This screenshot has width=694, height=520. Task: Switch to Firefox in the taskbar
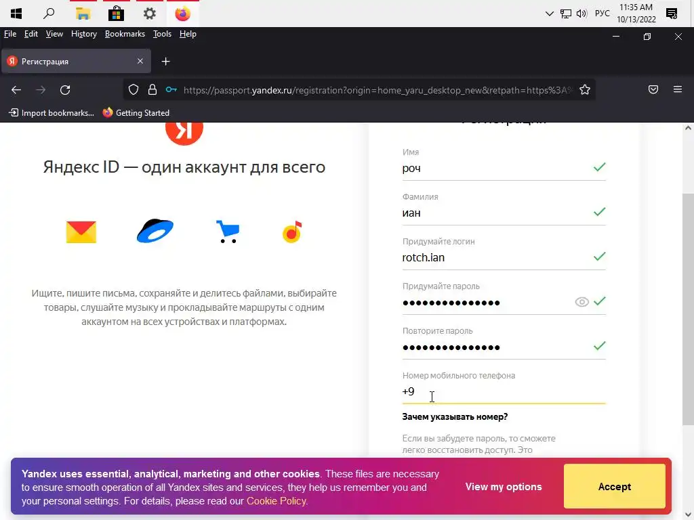pos(182,14)
